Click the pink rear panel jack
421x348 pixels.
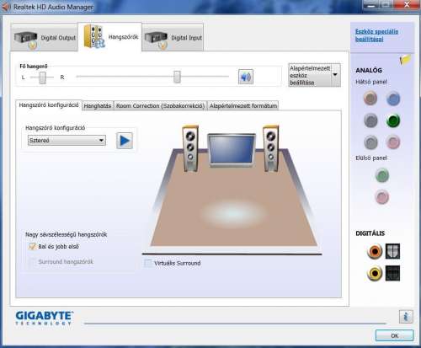(393, 142)
